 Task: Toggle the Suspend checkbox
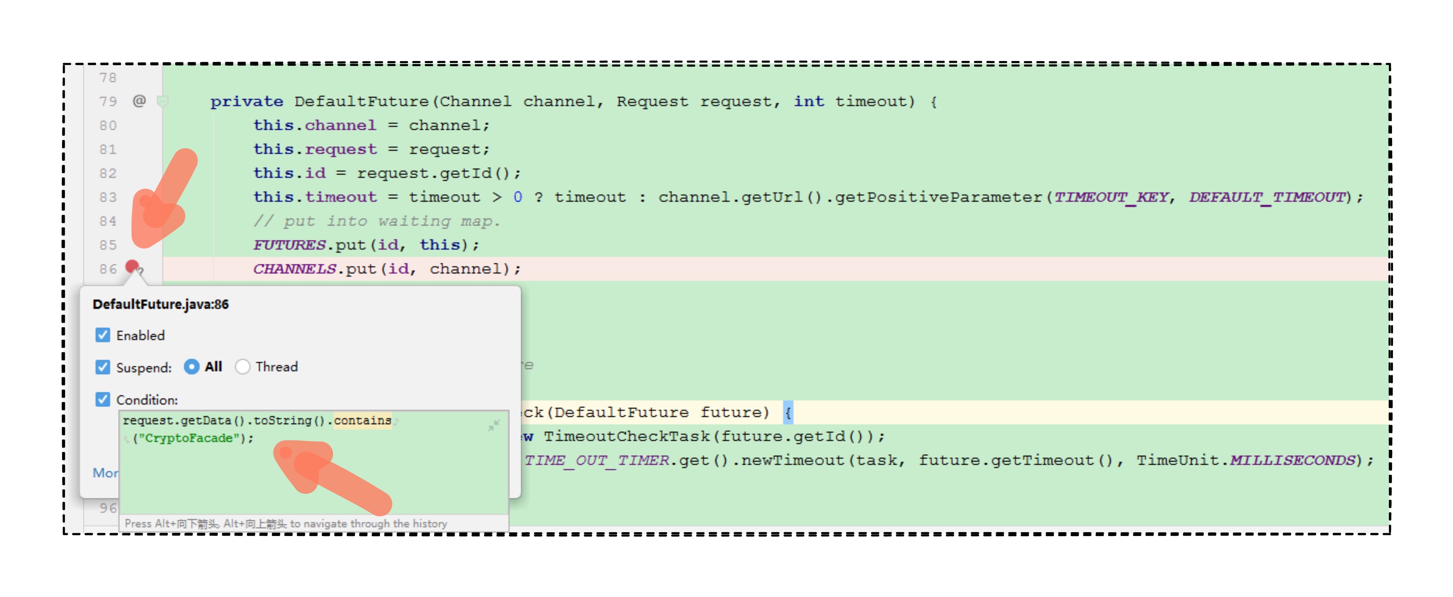tap(103, 367)
